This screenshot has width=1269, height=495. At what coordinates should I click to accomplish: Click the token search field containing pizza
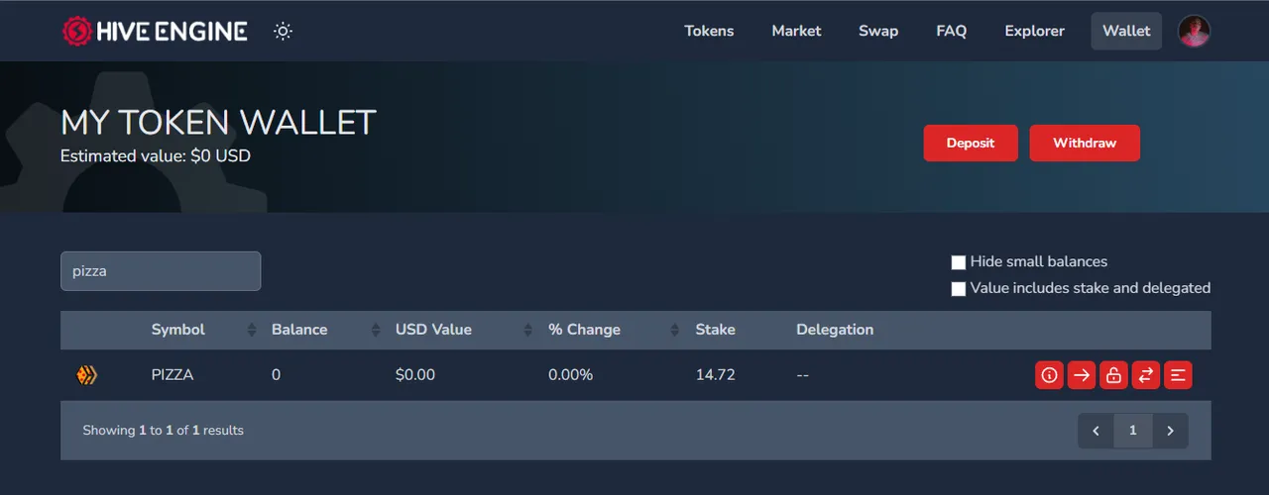161,271
